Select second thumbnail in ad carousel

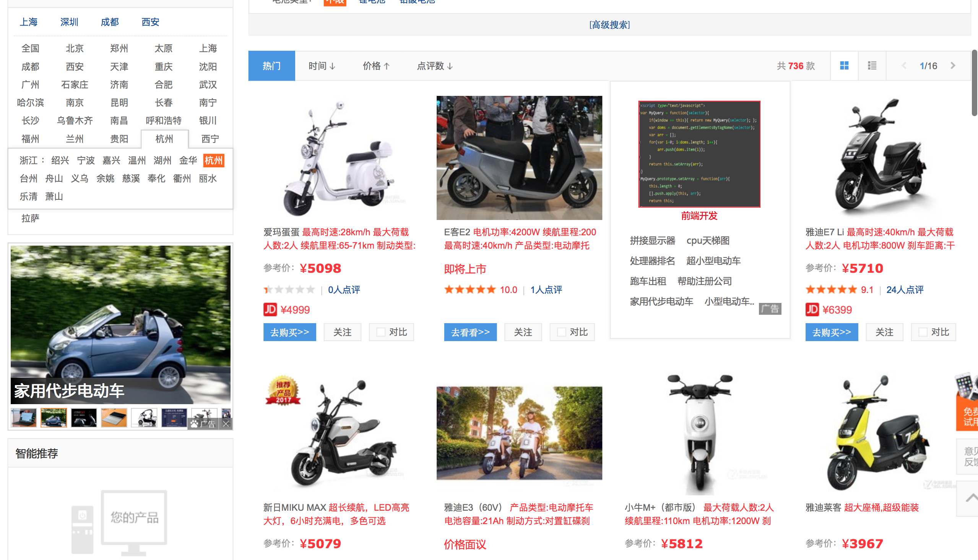(54, 418)
